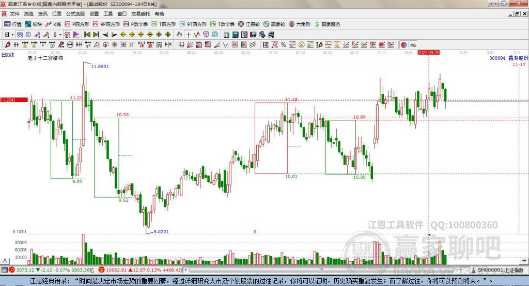The image size is (529, 286).
Task: Open the calendar icon with 21
Action: coord(226,35)
